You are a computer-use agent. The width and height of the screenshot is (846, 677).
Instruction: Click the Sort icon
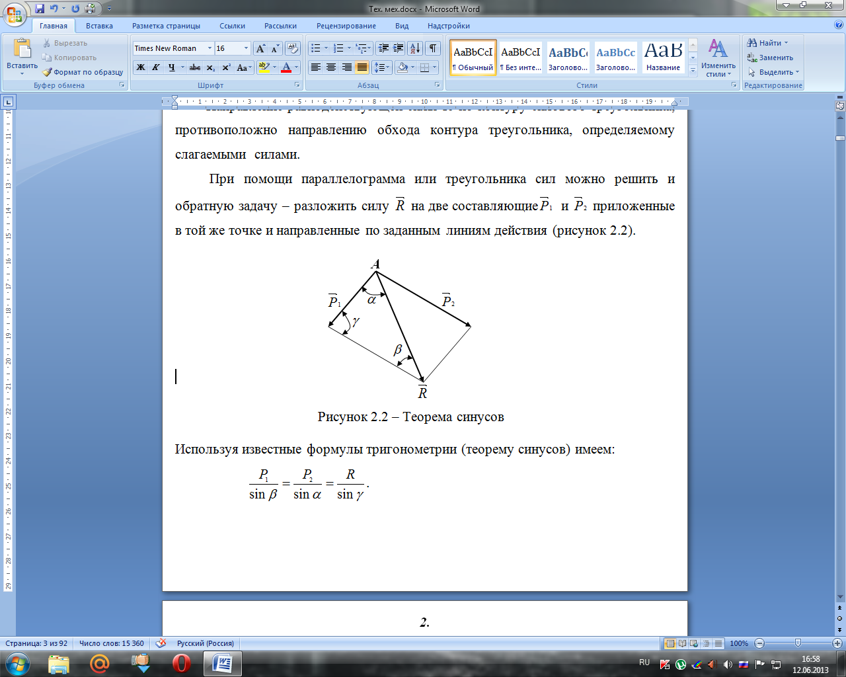click(415, 48)
